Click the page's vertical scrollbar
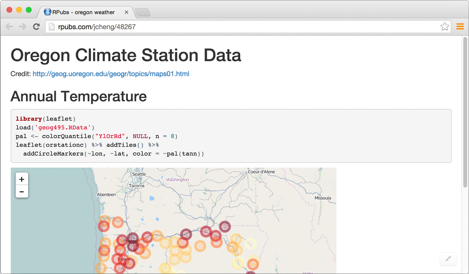The width and height of the screenshot is (469, 274). click(465, 105)
